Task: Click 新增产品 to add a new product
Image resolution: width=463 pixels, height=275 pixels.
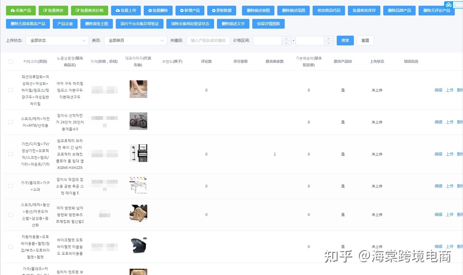Action: pos(189,10)
